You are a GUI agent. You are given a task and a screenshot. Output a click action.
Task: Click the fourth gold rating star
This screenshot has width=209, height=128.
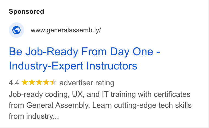[x=46, y=82]
